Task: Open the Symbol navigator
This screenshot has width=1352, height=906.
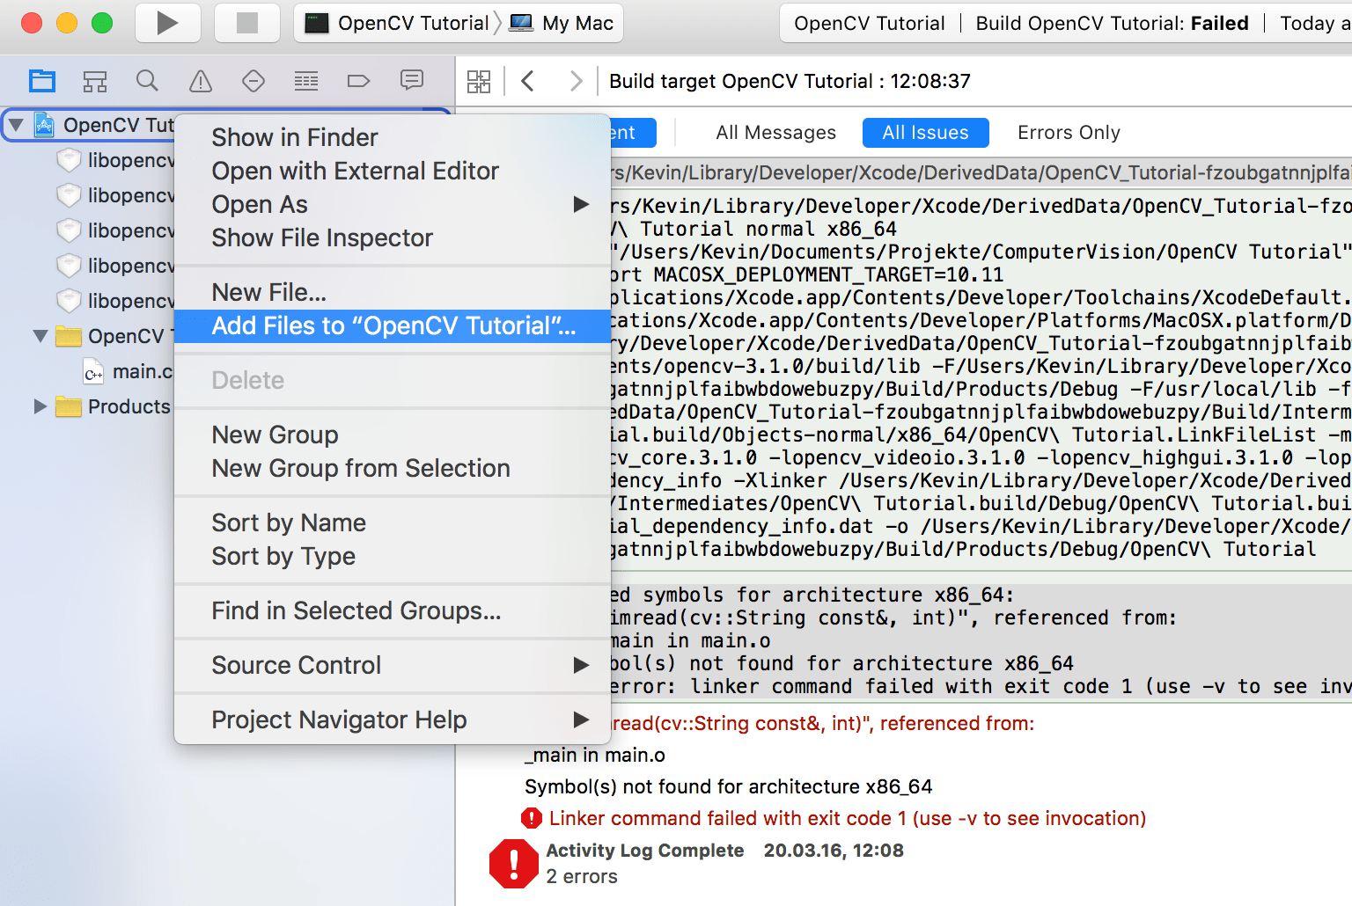Action: [x=94, y=80]
